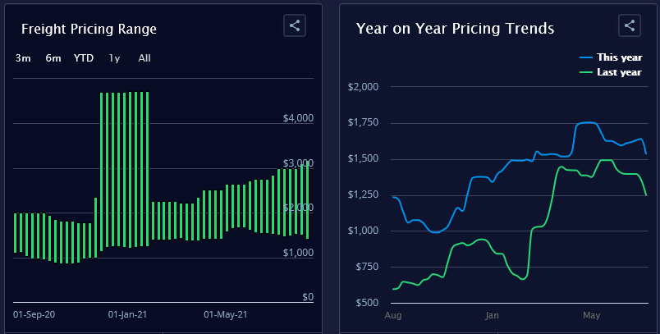Share the Freight Pricing Range chart
Image resolution: width=660 pixels, height=334 pixels.
[295, 25]
